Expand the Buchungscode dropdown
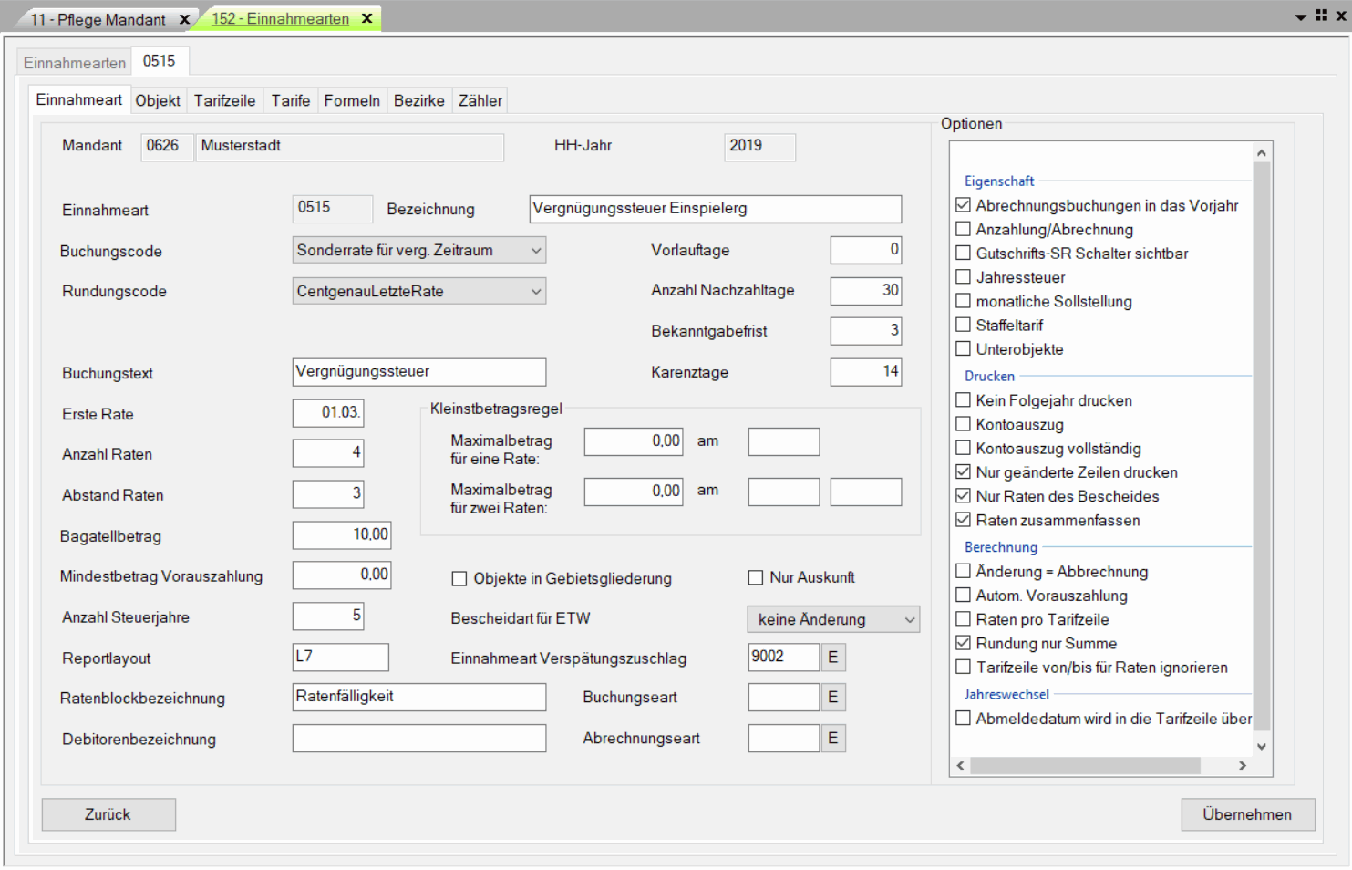This screenshot has width=1352, height=870. point(536,250)
